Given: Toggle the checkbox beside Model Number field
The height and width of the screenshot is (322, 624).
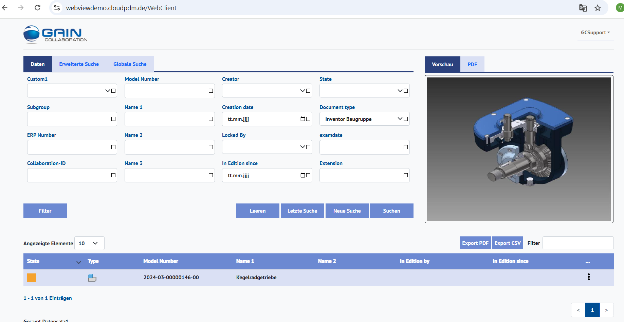Looking at the screenshot, I should click(x=211, y=91).
